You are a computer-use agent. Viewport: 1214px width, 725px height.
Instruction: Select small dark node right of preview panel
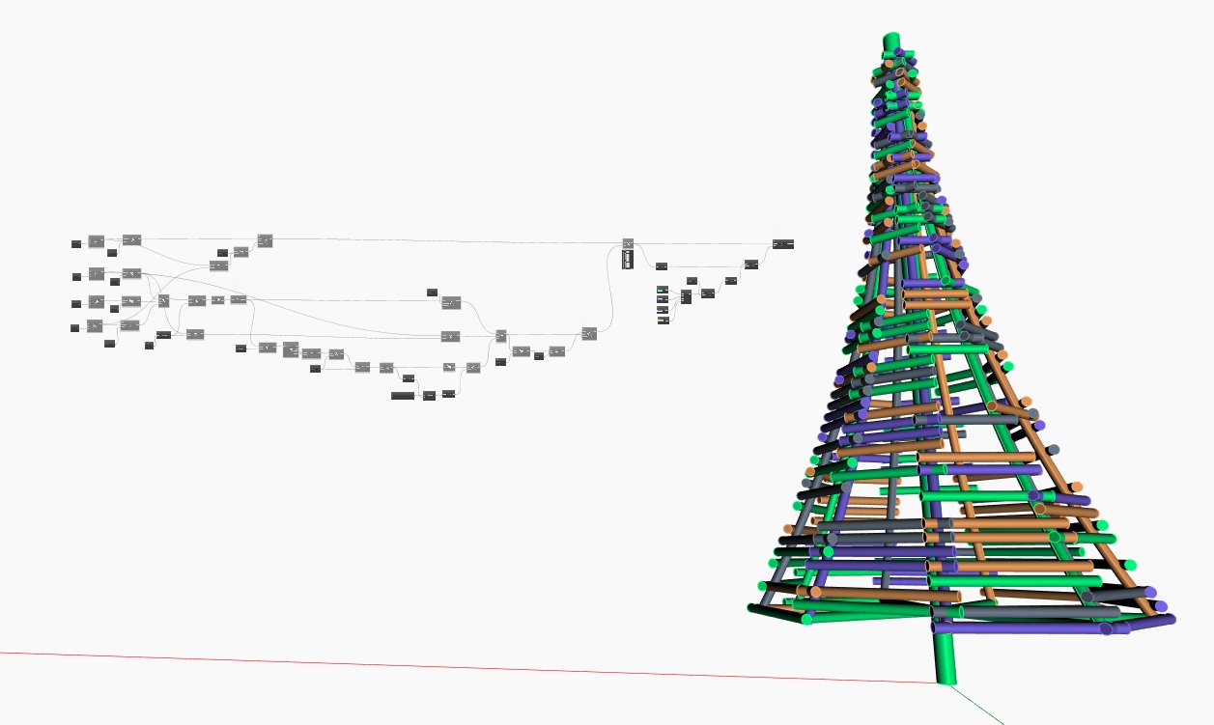coord(662,265)
